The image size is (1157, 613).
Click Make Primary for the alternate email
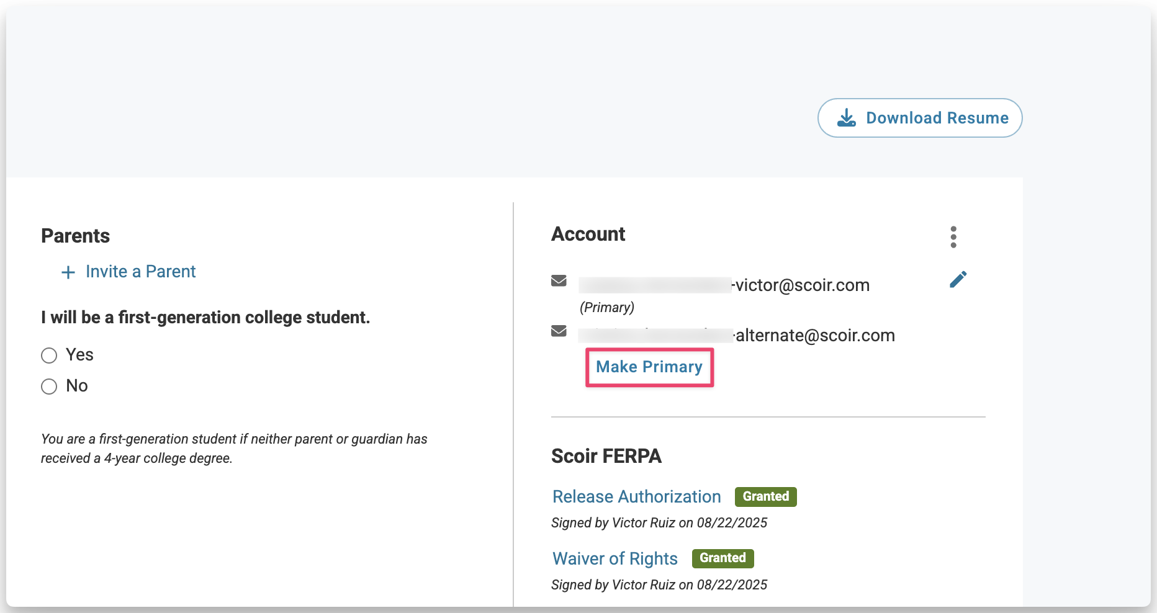[649, 367]
